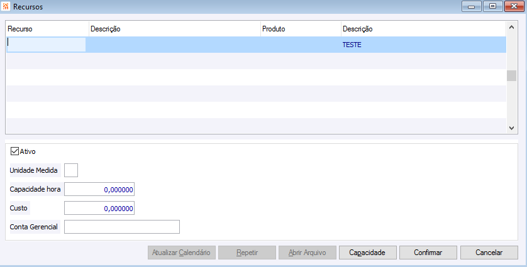Viewport: 527px width, 267px height.
Task: Click the Recurso column header
Action: (x=47, y=29)
